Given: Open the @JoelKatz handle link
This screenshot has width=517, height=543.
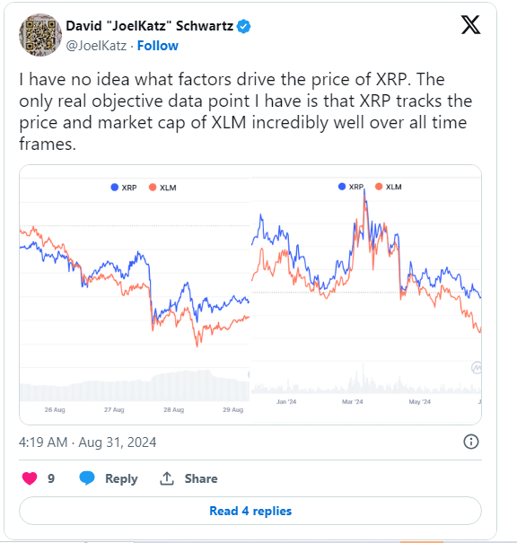Looking at the screenshot, I should 96,46.
